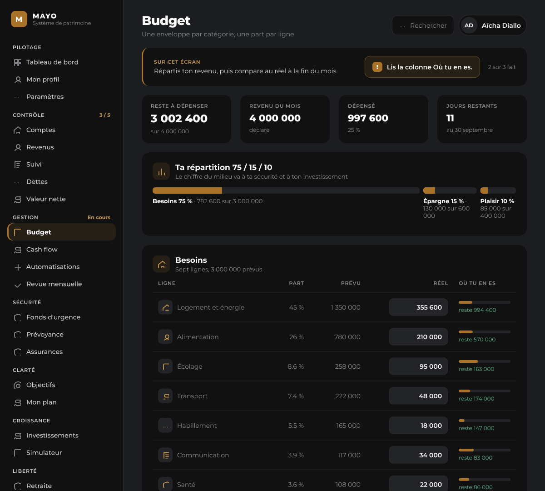Open the Dettes link in sidebar

(x=62, y=182)
